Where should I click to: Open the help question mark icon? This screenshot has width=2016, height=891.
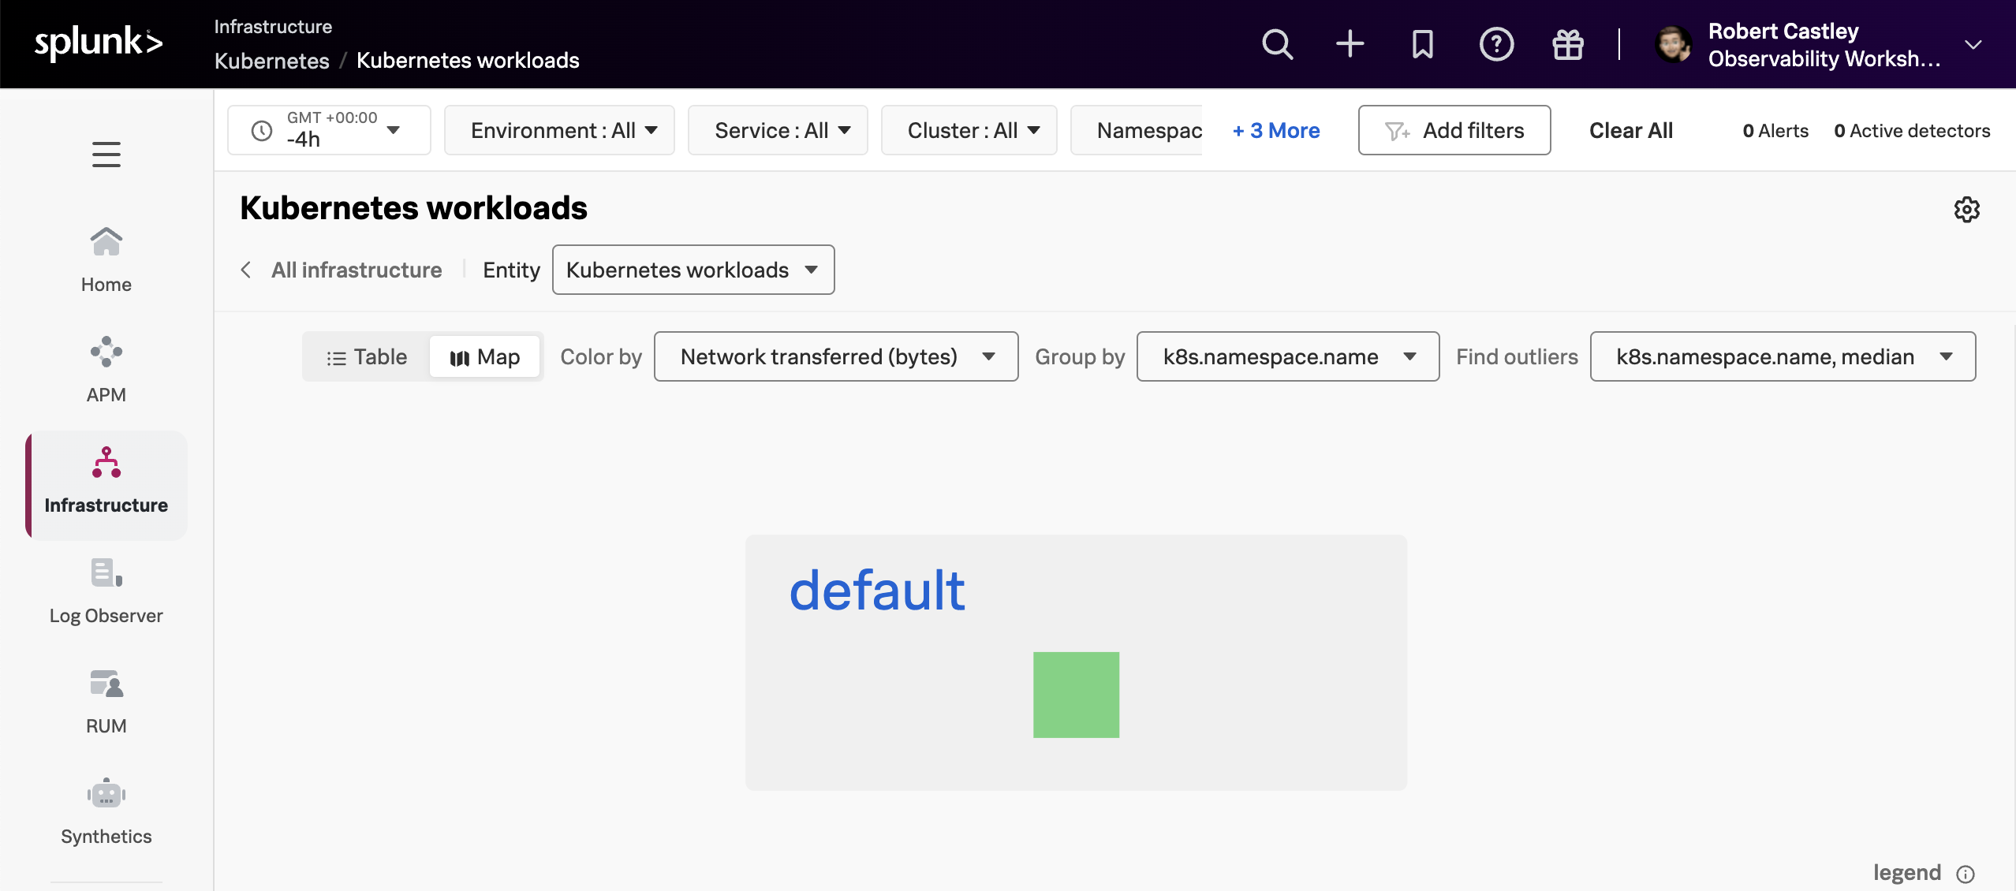(x=1495, y=44)
